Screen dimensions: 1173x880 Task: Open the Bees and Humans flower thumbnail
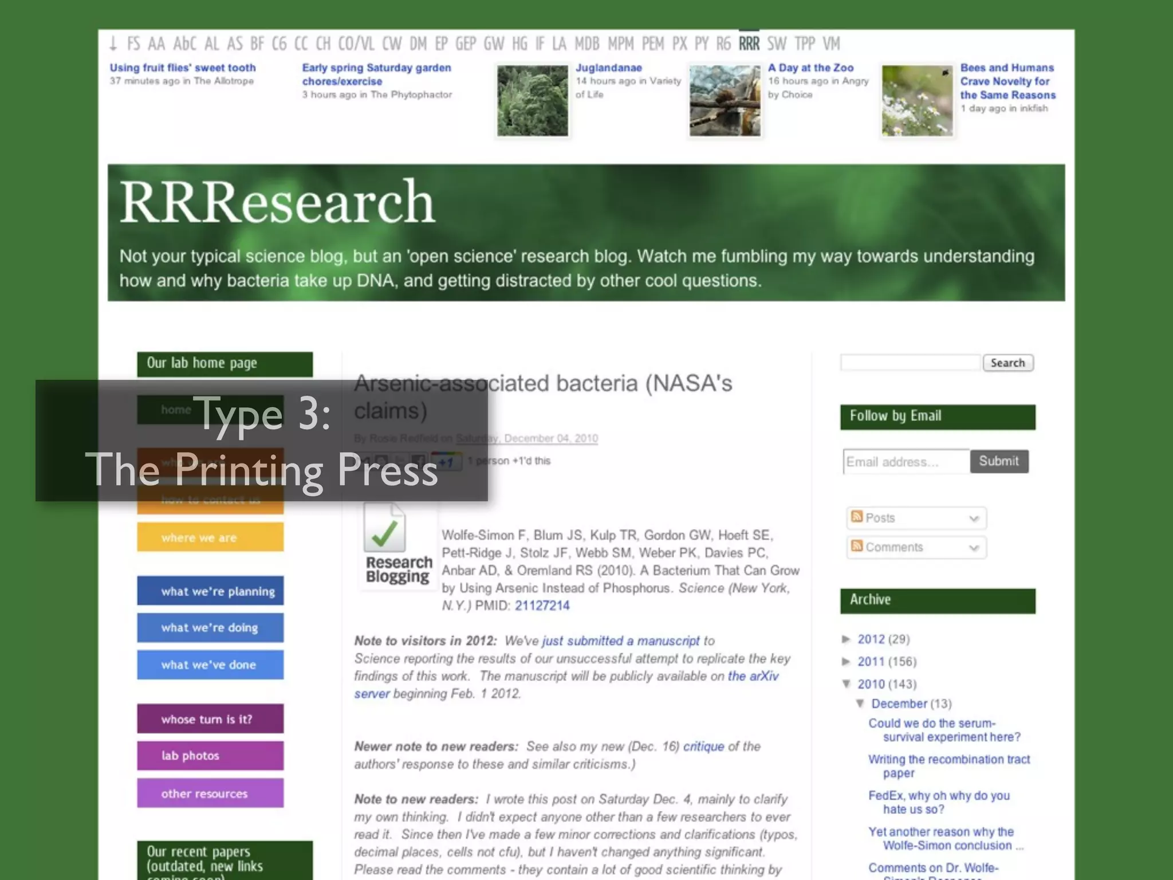click(x=917, y=101)
